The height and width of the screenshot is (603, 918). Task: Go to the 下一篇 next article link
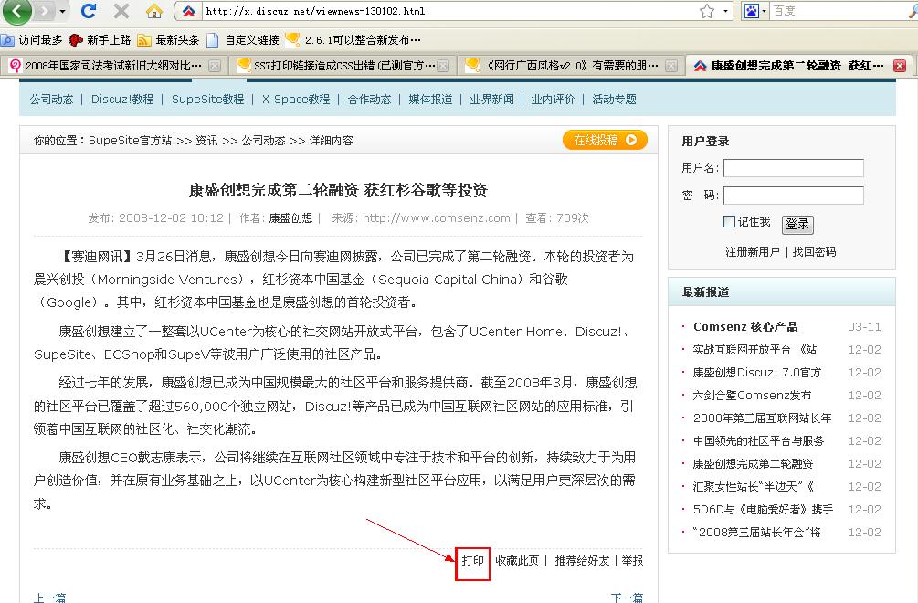click(x=627, y=598)
